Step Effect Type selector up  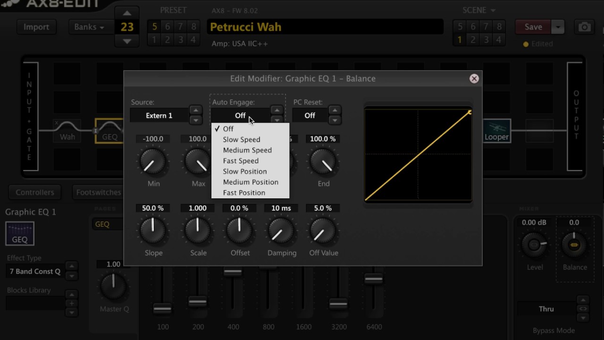71,266
